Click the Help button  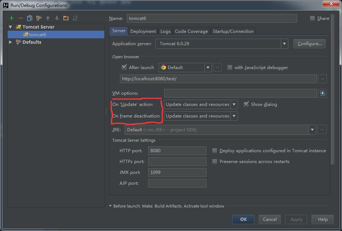click(x=322, y=219)
